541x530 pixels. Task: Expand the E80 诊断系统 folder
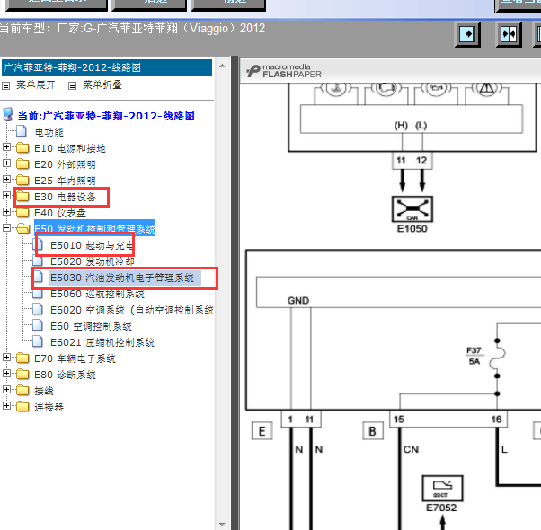click(x=6, y=374)
